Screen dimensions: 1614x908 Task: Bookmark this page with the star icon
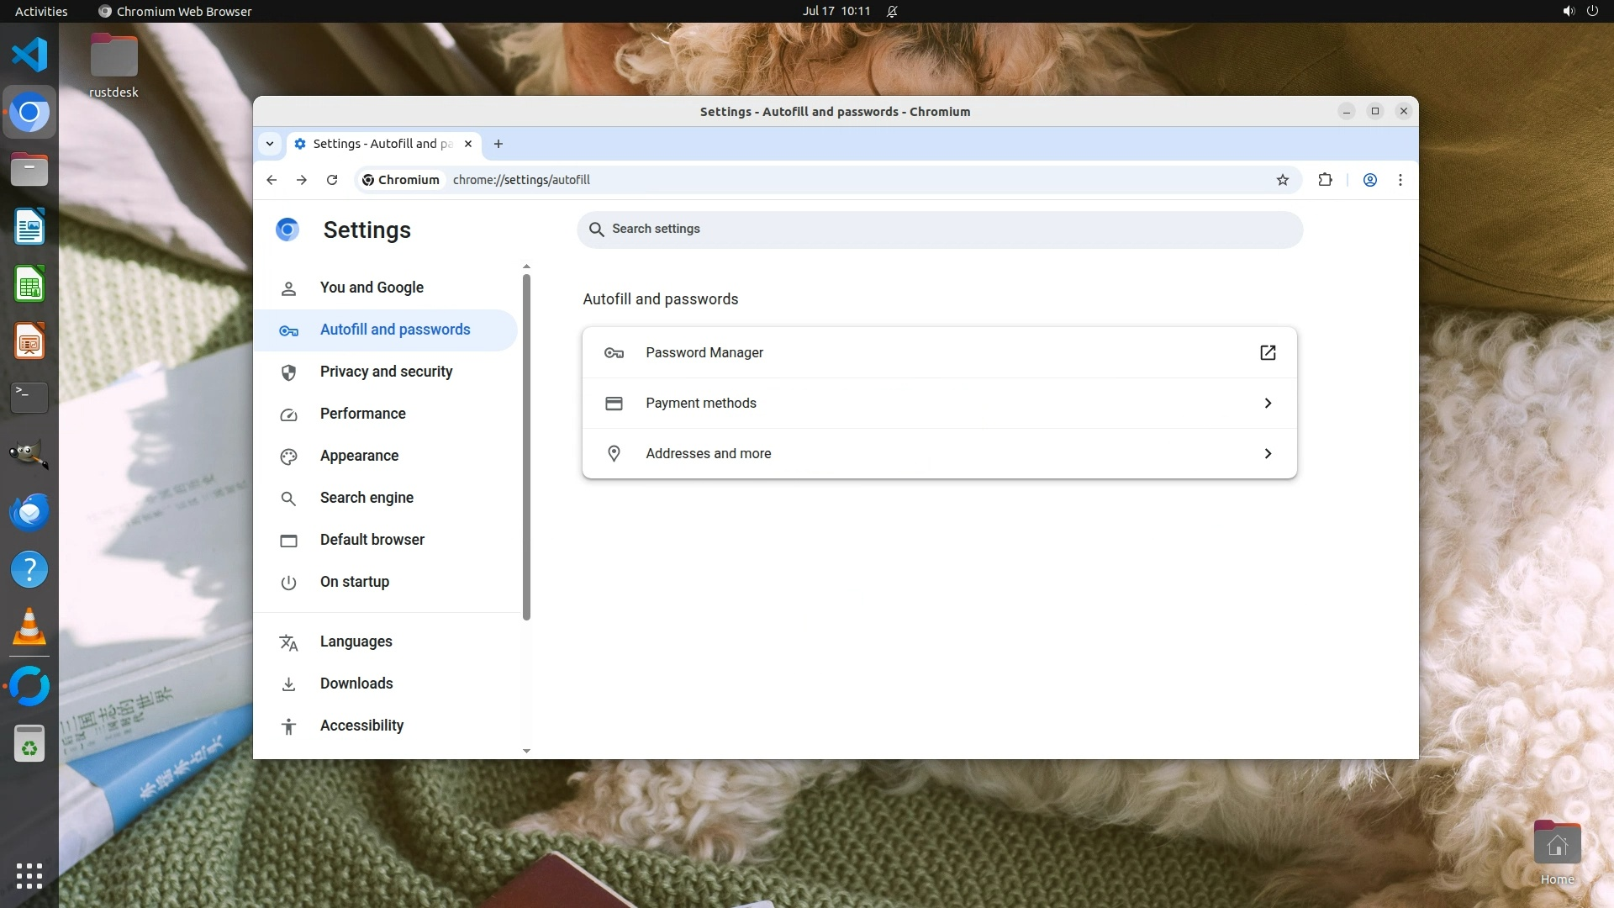tap(1283, 180)
